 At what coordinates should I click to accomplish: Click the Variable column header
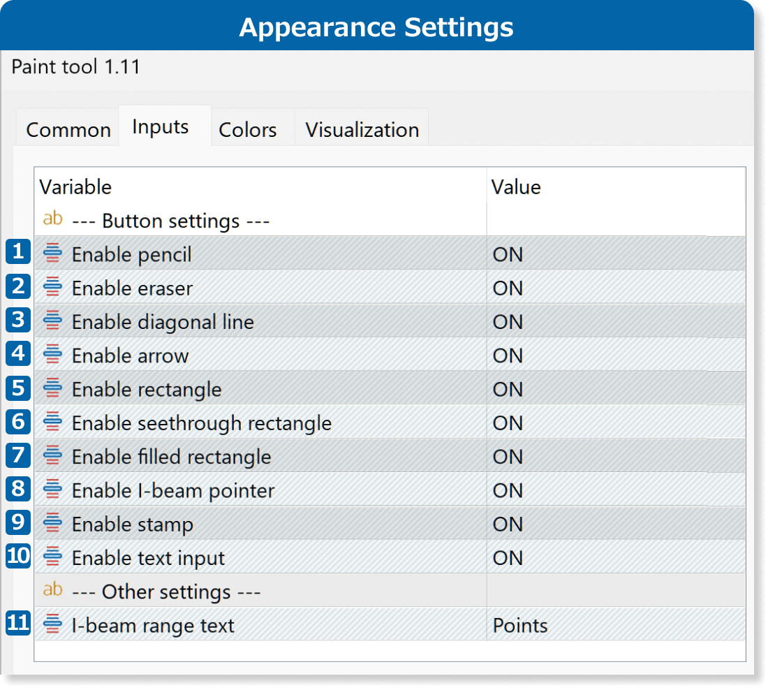[75, 186]
